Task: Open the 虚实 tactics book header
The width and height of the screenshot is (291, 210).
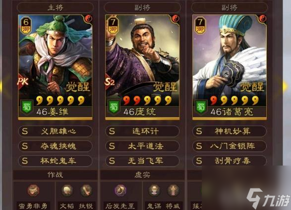Action: [142, 174]
